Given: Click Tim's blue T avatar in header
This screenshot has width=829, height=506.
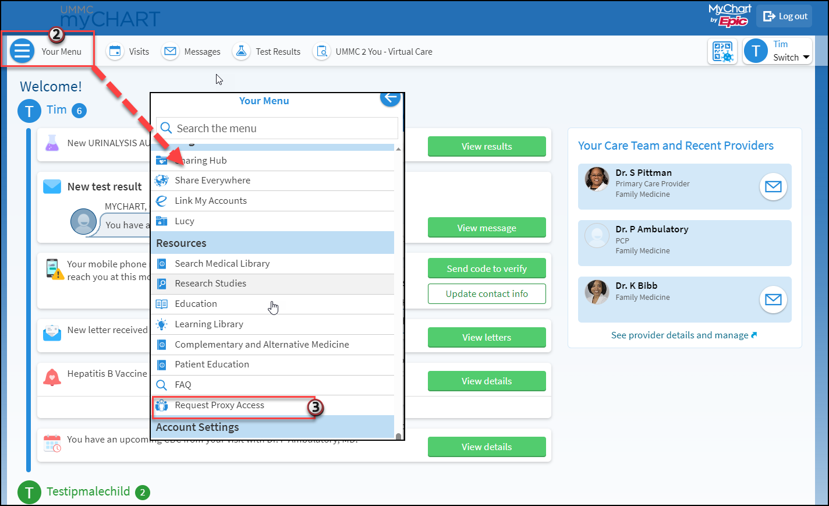Looking at the screenshot, I should [x=756, y=51].
